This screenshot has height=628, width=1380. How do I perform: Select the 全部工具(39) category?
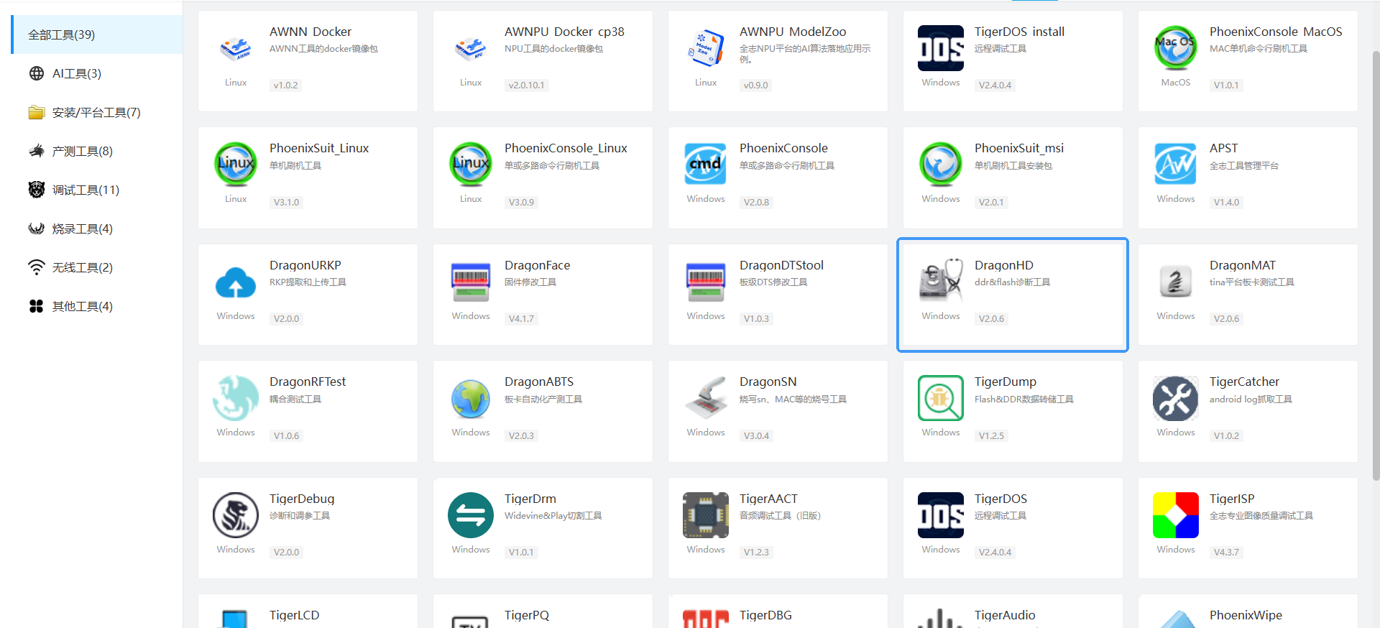click(62, 34)
